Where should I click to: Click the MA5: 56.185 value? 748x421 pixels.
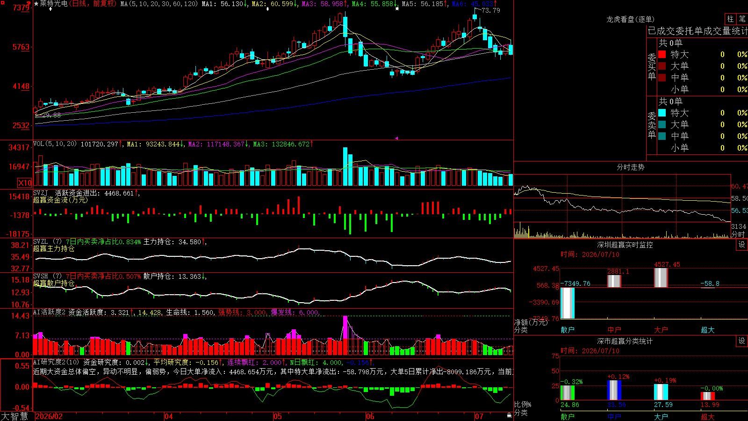424,4
